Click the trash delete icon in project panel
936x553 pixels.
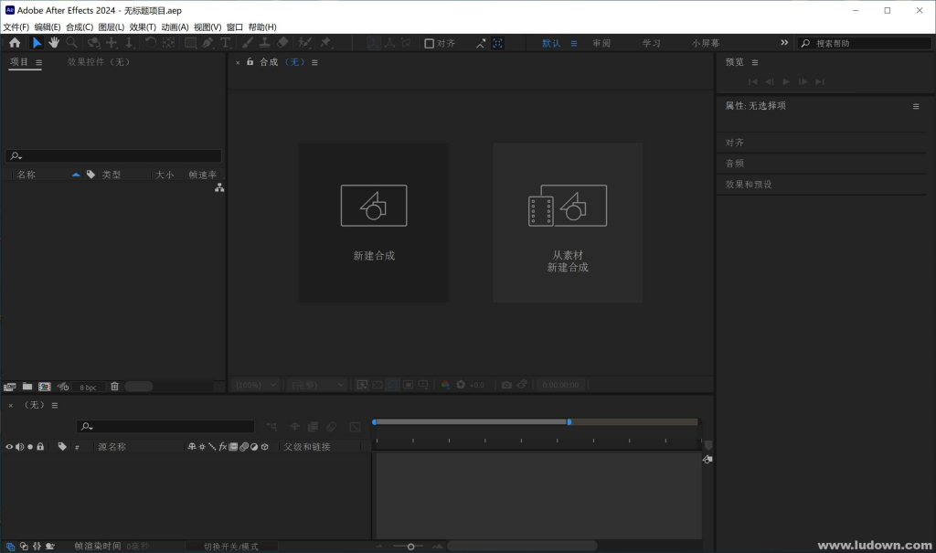point(114,387)
